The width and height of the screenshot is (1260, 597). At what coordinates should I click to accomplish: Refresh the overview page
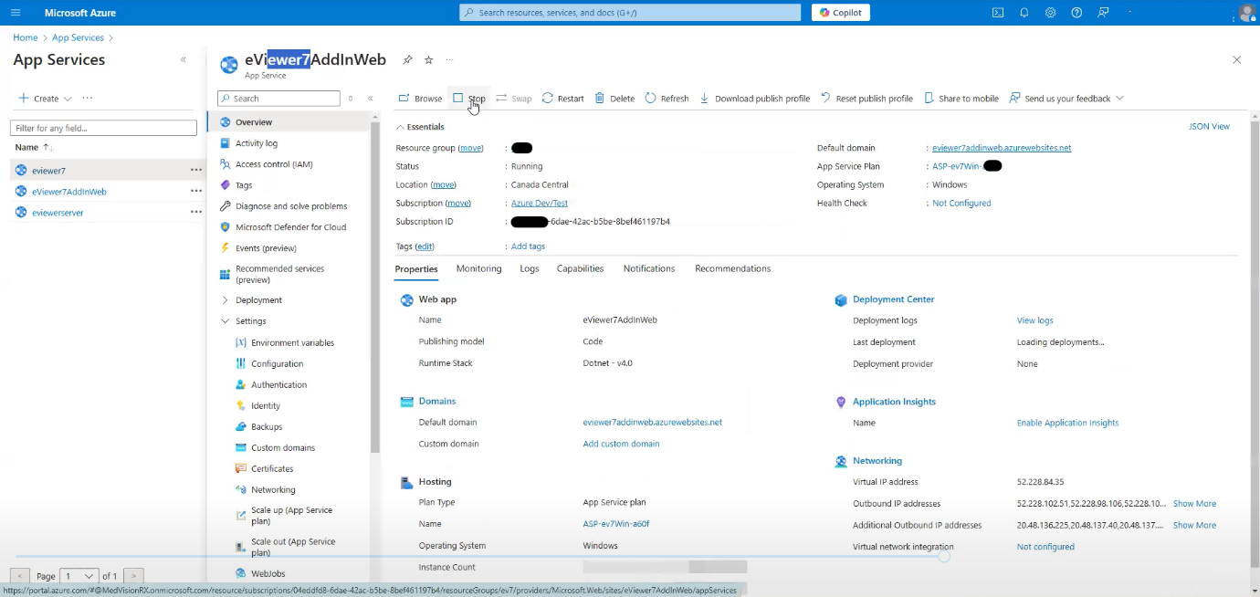point(667,99)
